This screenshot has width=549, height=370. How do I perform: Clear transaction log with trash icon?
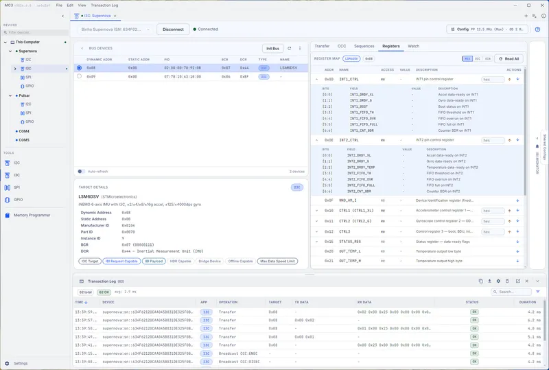coord(507,281)
